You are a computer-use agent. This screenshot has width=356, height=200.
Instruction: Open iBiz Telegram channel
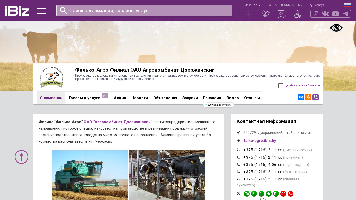click(x=346, y=14)
